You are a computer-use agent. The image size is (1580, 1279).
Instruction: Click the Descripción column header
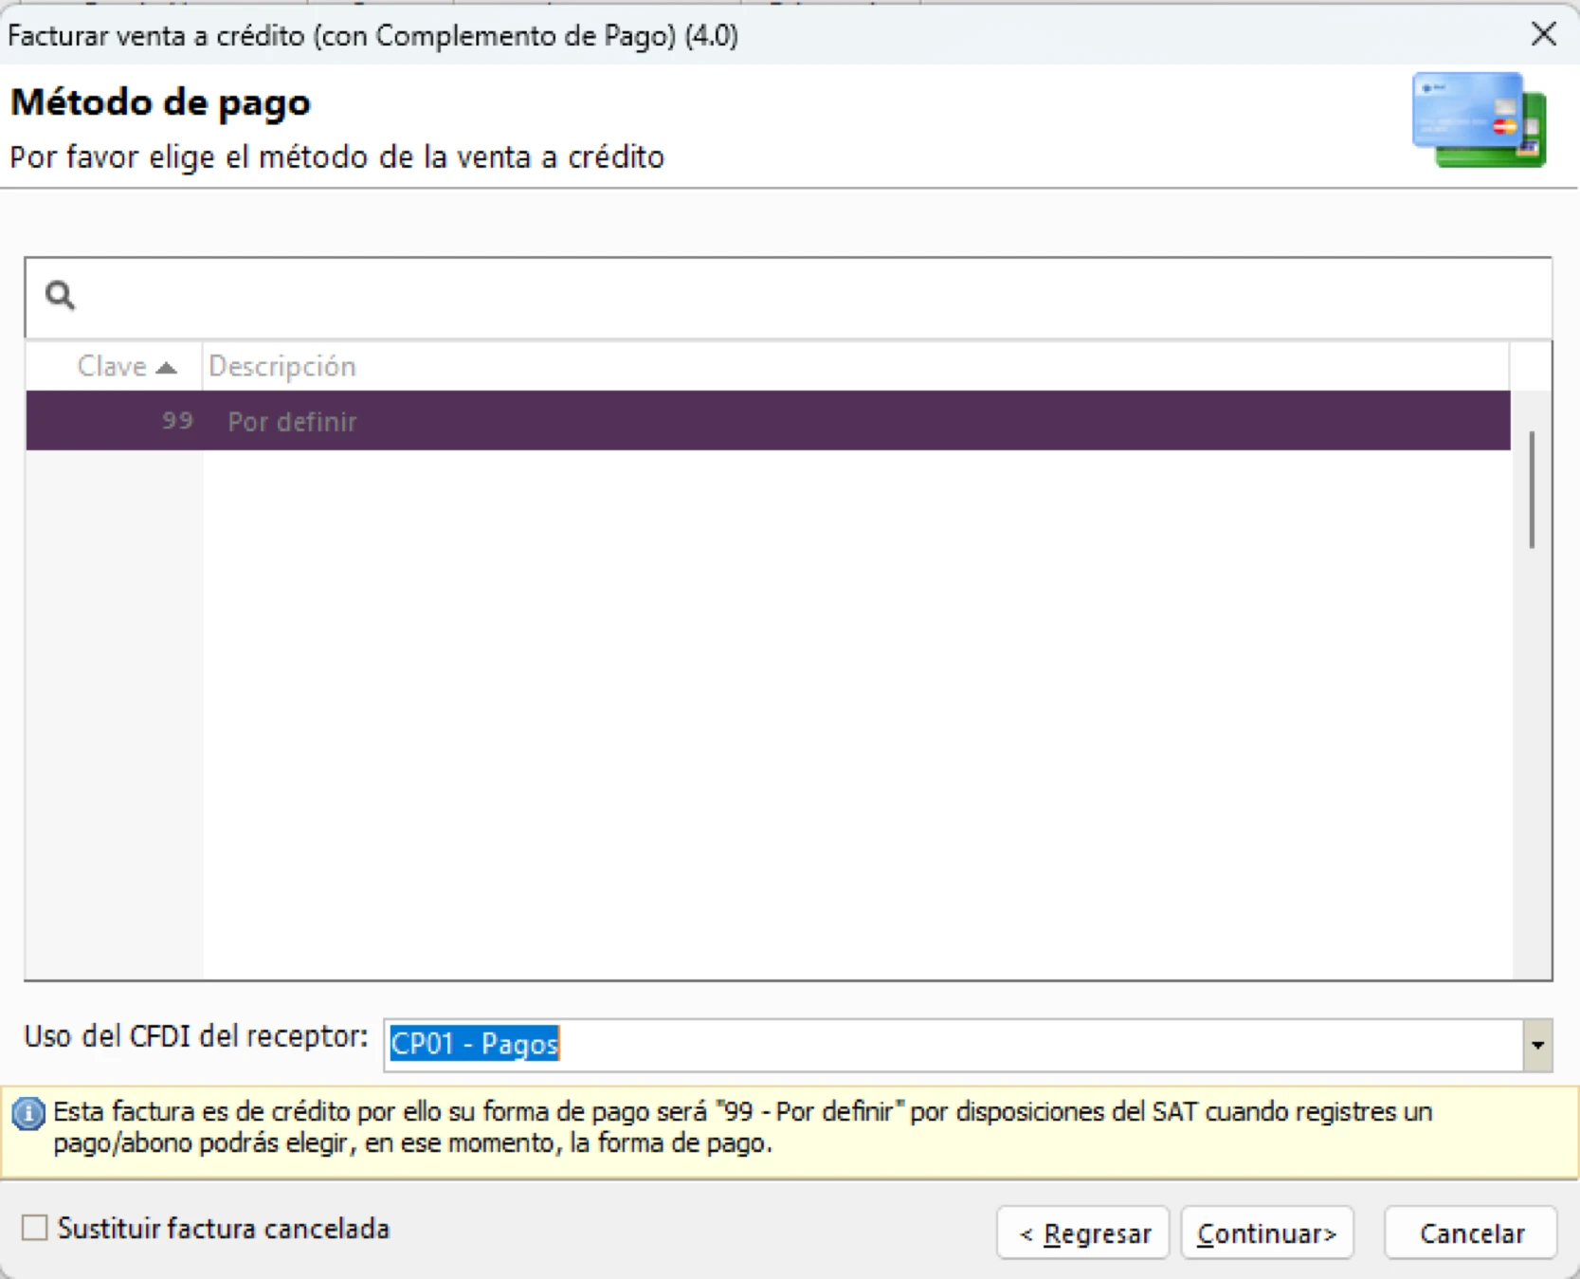[x=282, y=367]
